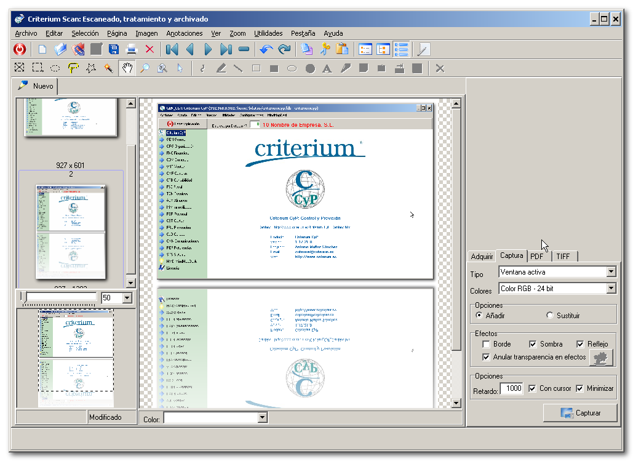
Task: Copy with the documents icon
Action: click(307, 49)
